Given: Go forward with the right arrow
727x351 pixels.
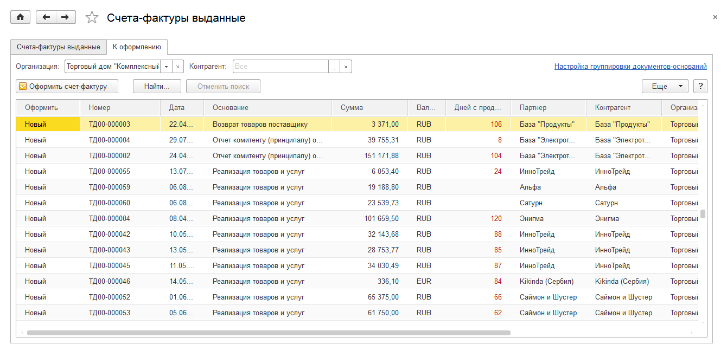Looking at the screenshot, I should tap(65, 17).
